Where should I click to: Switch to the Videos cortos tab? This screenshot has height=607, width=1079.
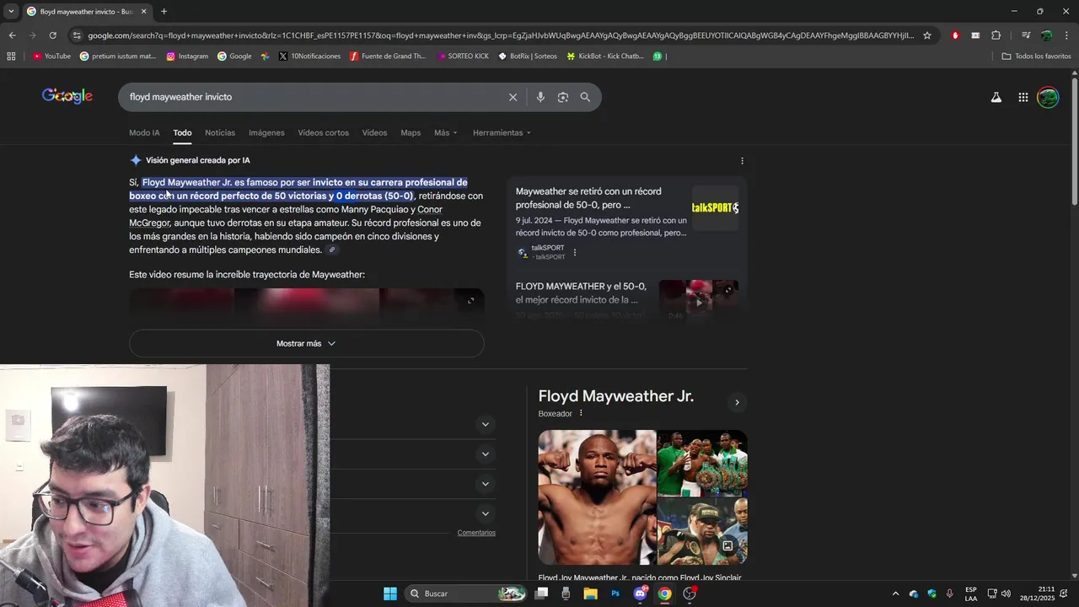323,132
